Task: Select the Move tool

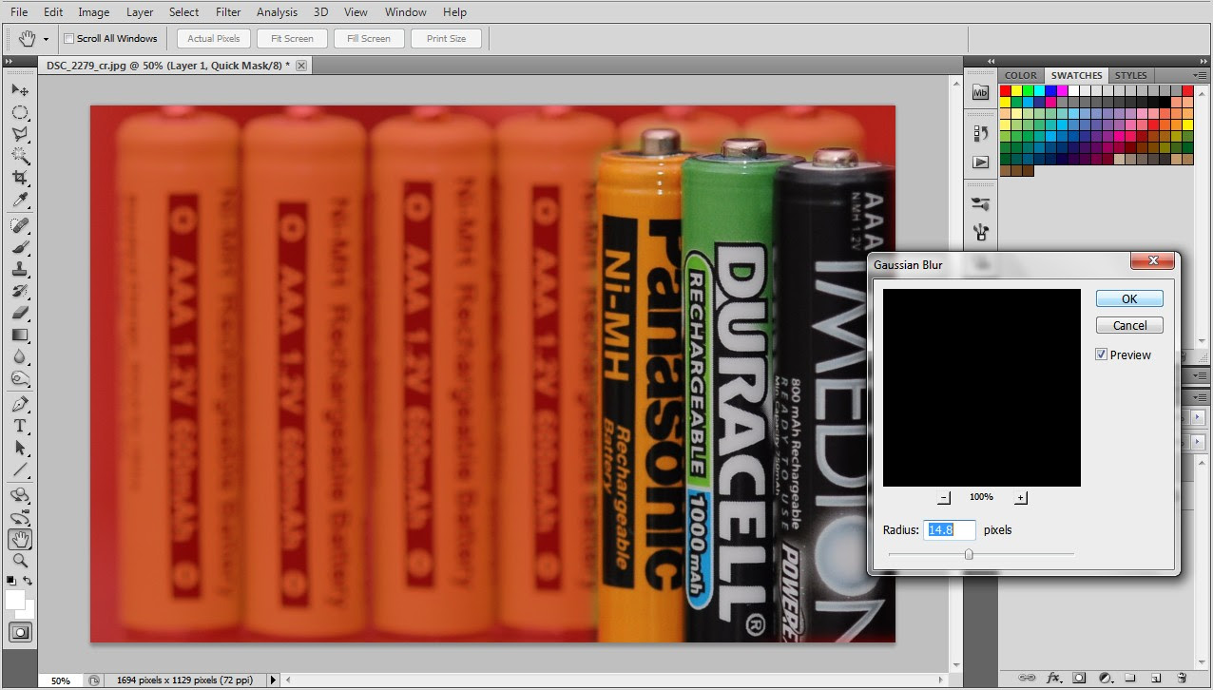Action: click(x=20, y=89)
